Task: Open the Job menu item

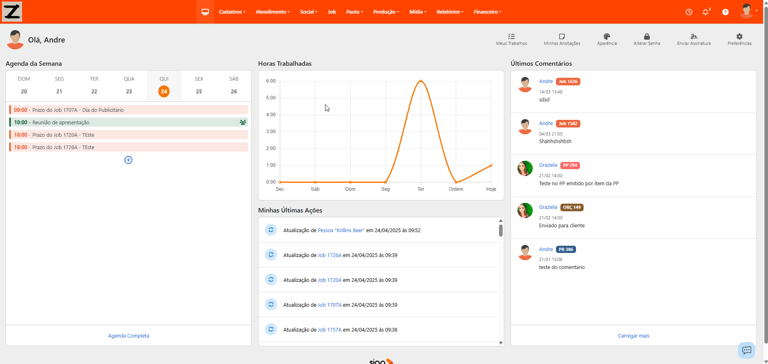Action: [x=331, y=12]
